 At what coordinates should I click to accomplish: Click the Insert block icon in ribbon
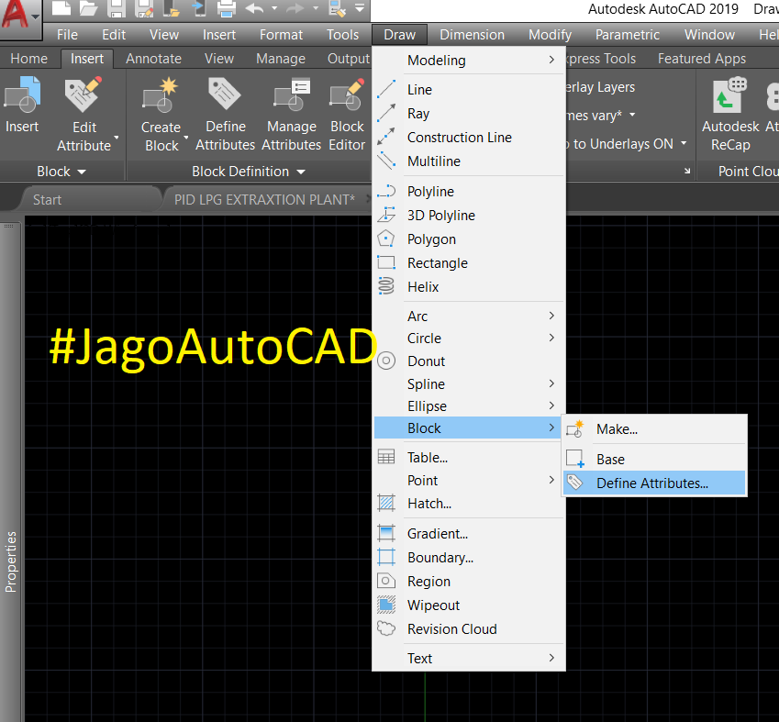(22, 105)
